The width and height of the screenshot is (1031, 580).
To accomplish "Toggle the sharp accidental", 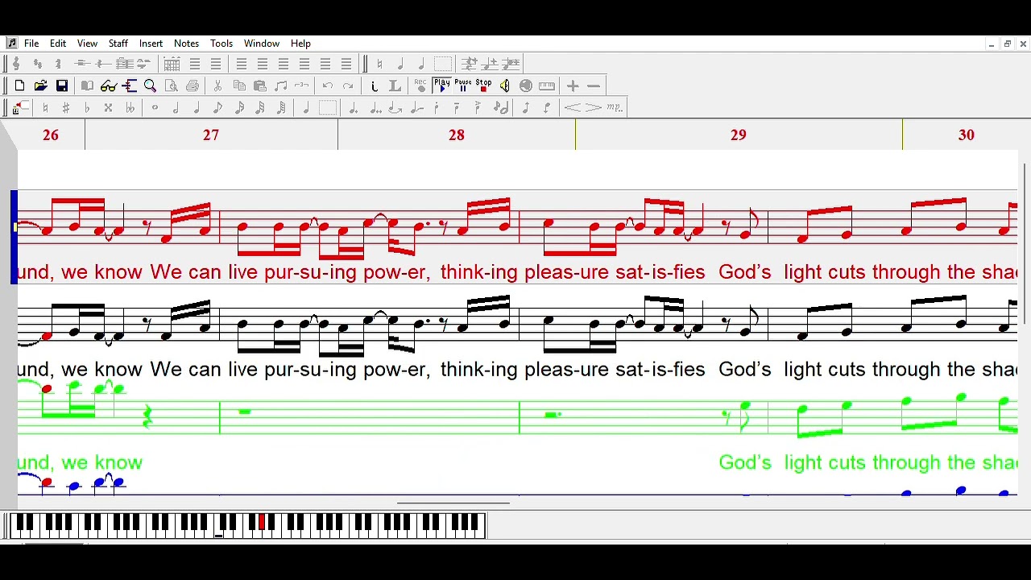I will click(x=66, y=108).
